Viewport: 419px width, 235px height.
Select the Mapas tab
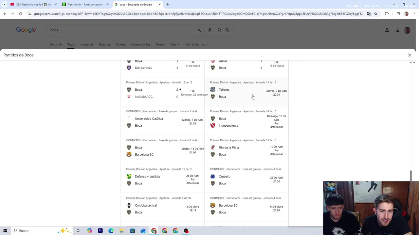click(160, 44)
